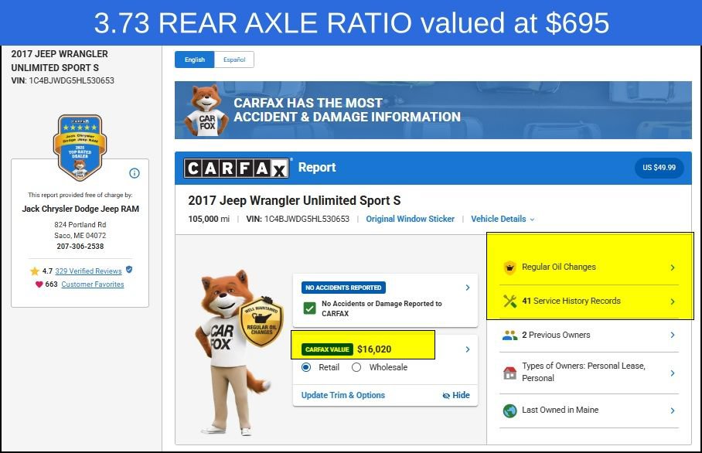Select the Retail value radio button
702x453 pixels.
pos(306,367)
